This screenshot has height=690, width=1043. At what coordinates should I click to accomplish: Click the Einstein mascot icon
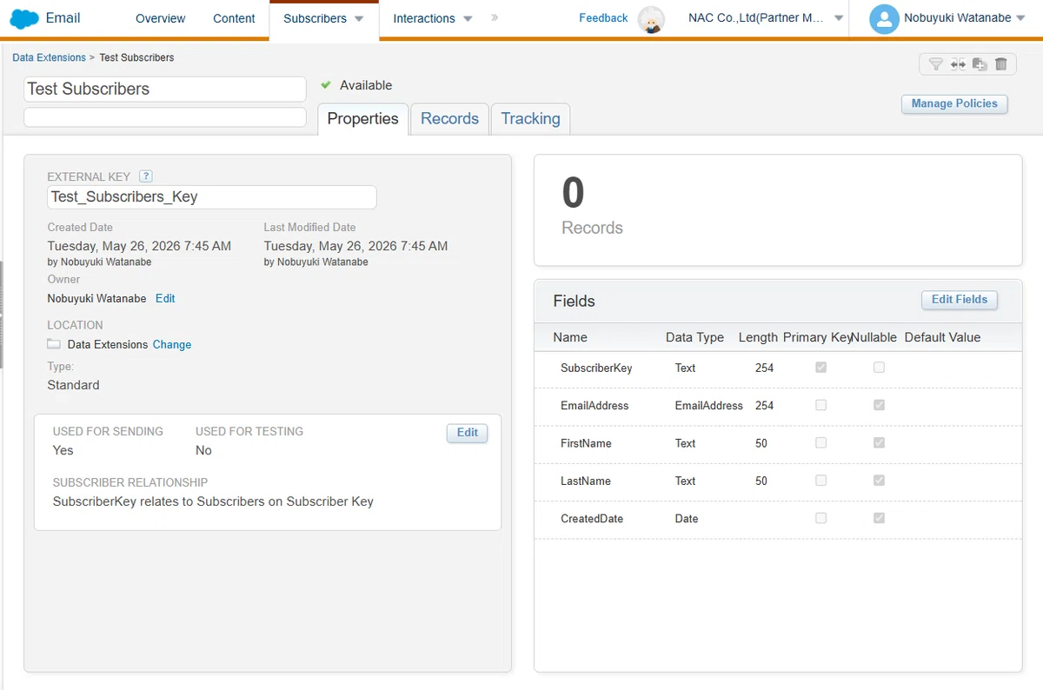[651, 19]
